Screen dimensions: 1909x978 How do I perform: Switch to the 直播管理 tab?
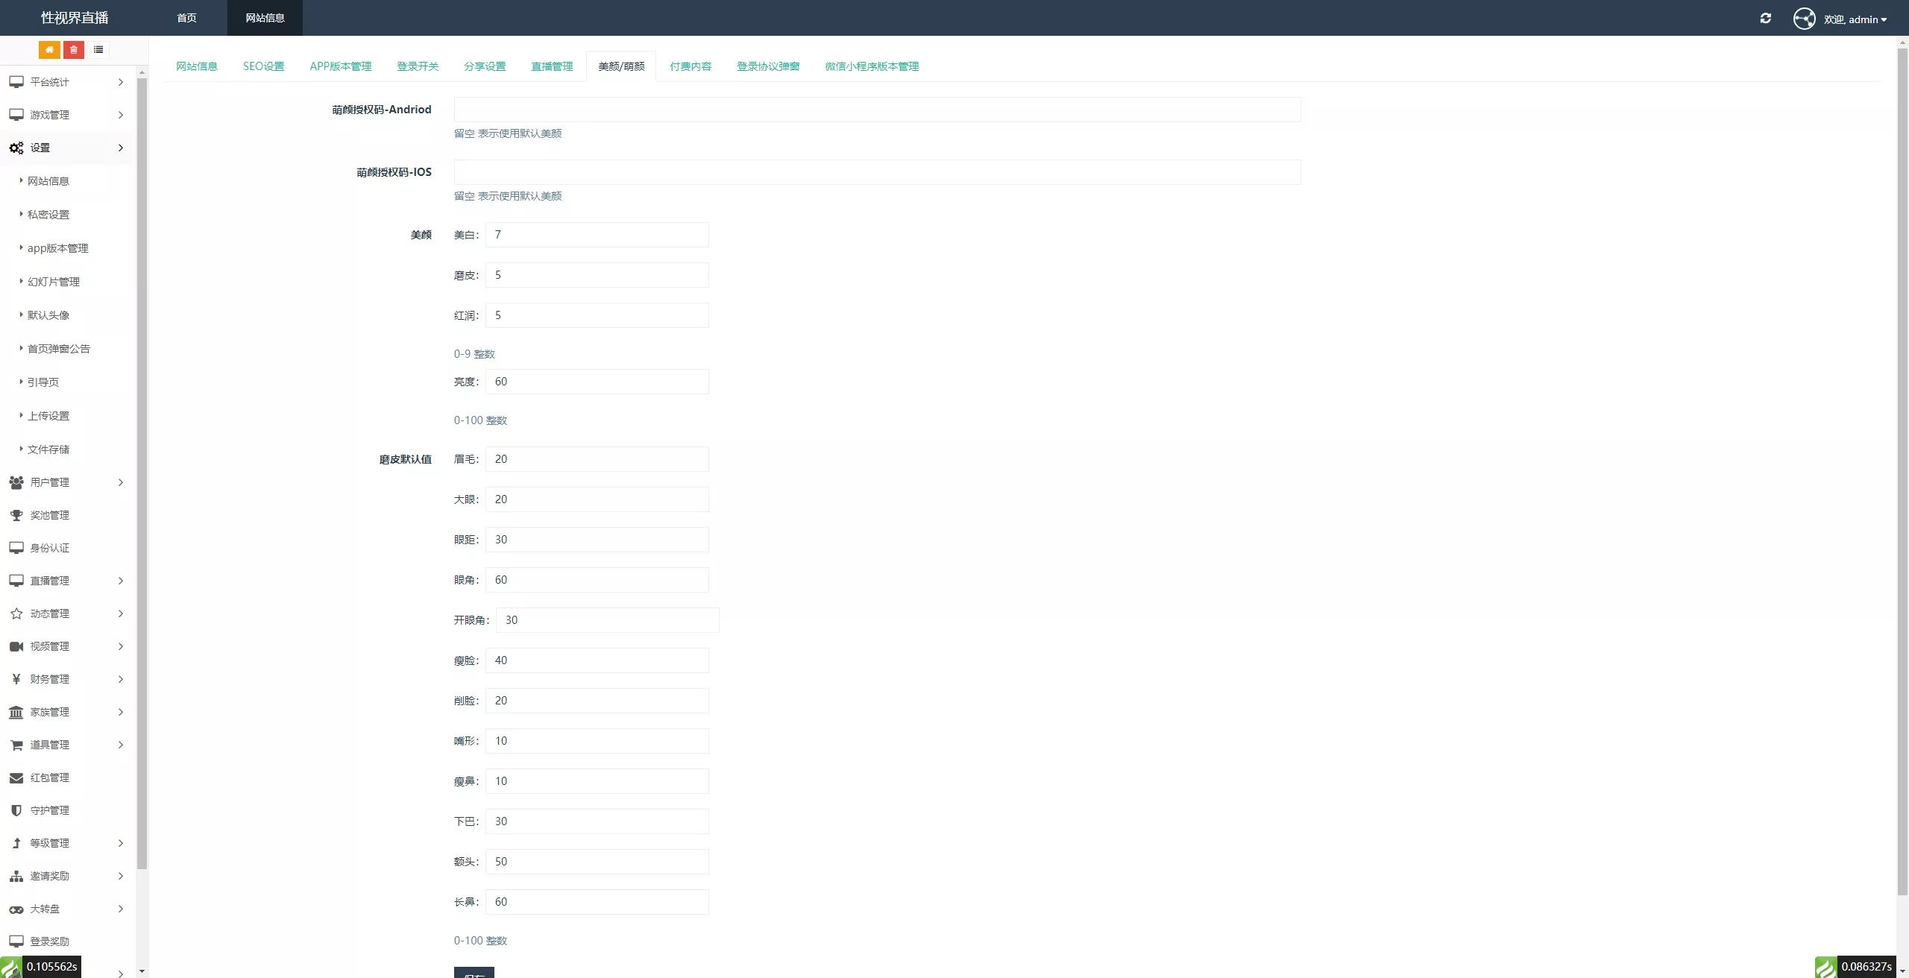[552, 66]
